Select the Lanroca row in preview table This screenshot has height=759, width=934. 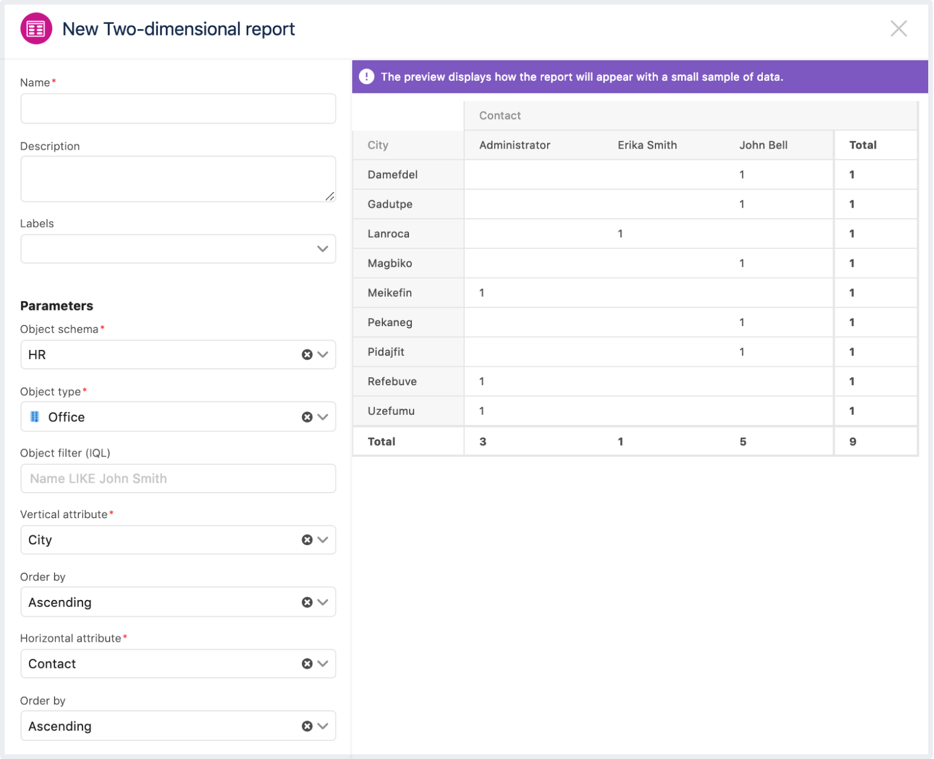389,234
